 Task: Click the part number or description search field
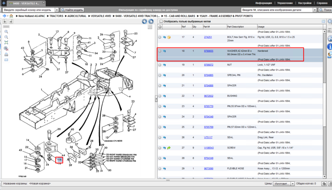pyautogui.click(x=277, y=10)
